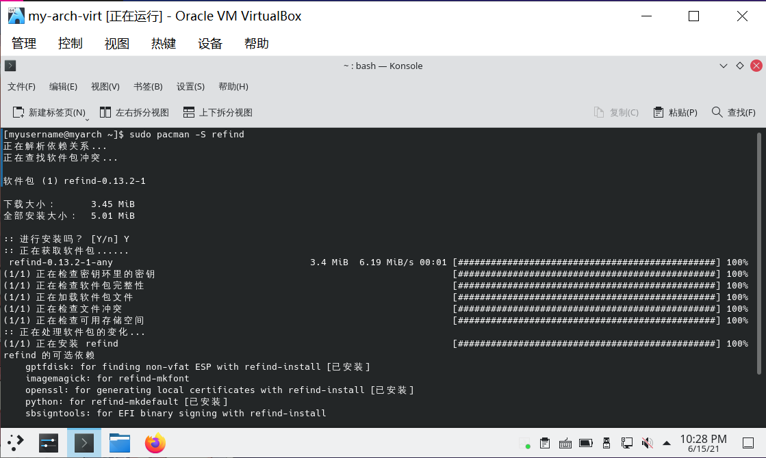Click the battery status tray icon
This screenshot has width=766, height=458.
point(586,443)
